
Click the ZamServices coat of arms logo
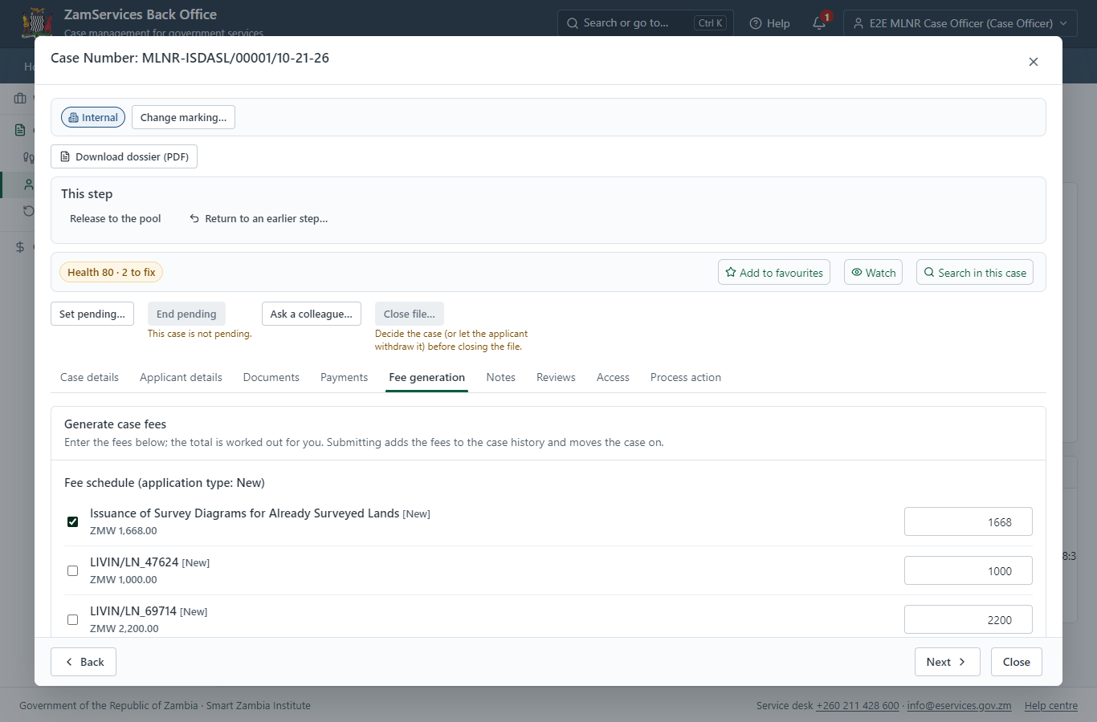click(x=37, y=22)
